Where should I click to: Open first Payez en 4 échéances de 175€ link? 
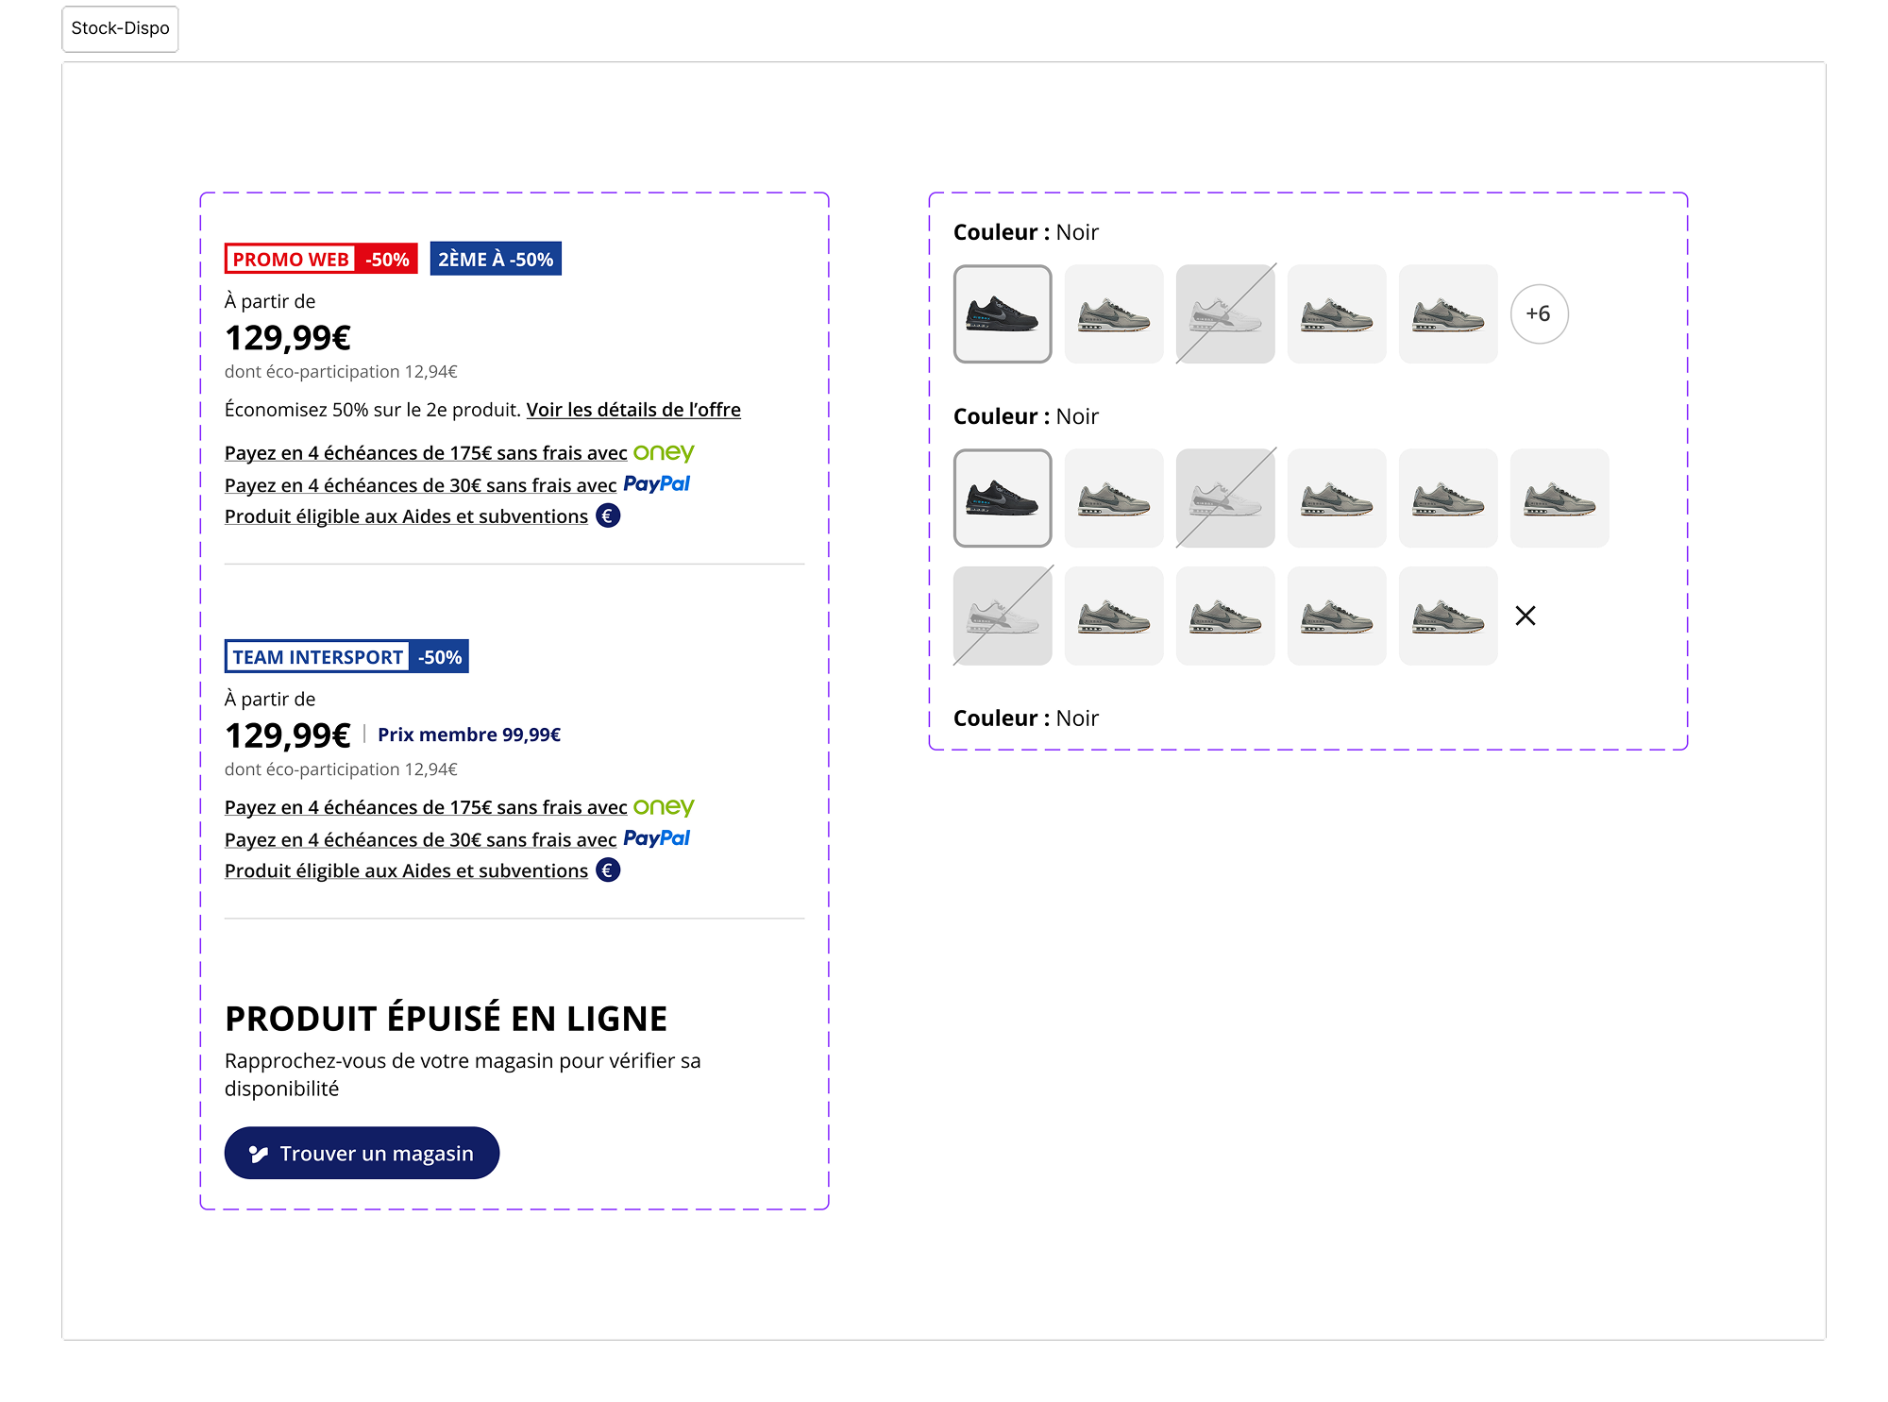pos(425,453)
